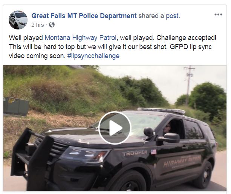The height and width of the screenshot is (194, 231).
Task: Click the green utility box in the video
Action: click(16, 106)
